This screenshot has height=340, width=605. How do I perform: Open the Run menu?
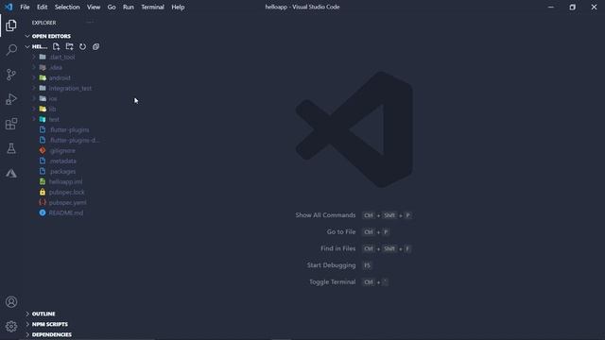click(129, 7)
